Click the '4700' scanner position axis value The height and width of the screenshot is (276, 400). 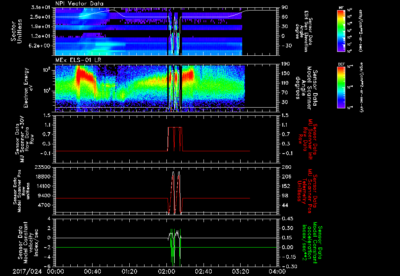[44, 205]
